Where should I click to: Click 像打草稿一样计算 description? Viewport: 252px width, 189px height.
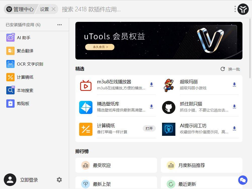[x=112, y=132]
